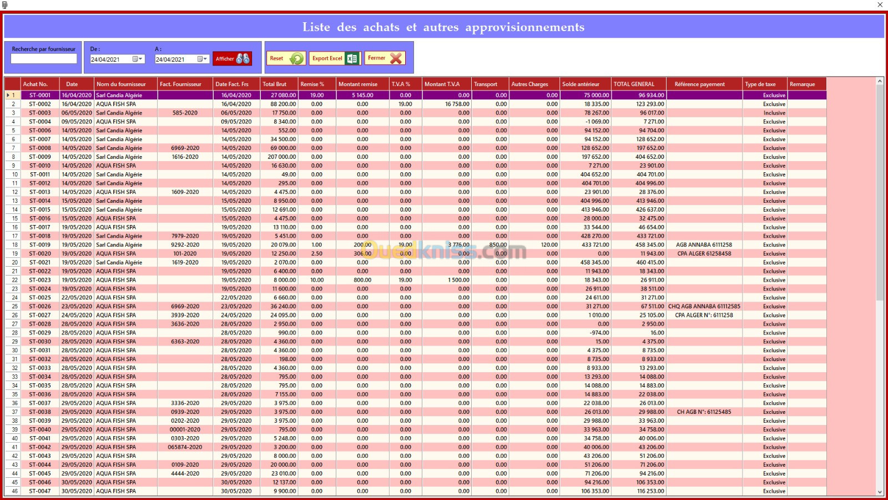Click the vertical scrollbar down arrow
Image resolution: width=888 pixels, height=500 pixels.
point(880,492)
